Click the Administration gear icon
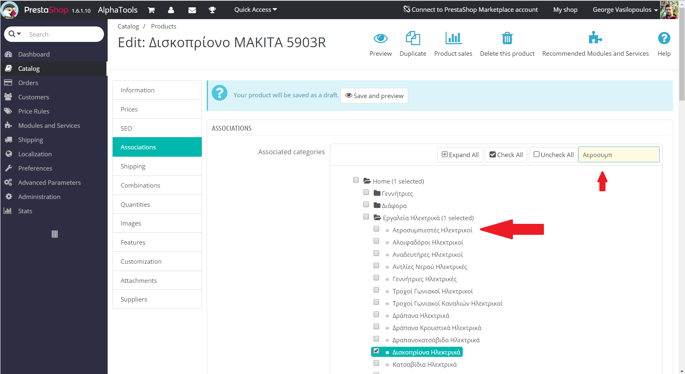685x374 pixels. point(9,197)
